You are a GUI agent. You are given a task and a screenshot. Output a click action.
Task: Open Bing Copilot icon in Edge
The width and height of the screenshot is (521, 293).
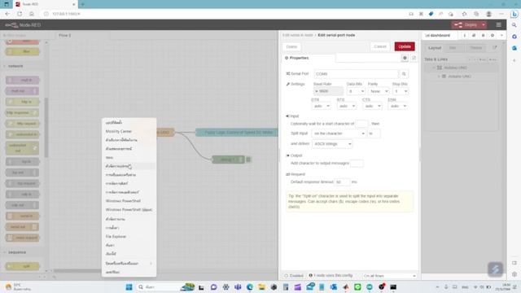[514, 14]
